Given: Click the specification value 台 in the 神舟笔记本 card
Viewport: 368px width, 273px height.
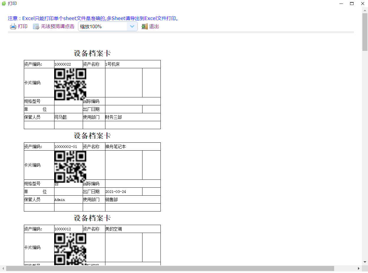Looking at the screenshot, I should point(57,184).
